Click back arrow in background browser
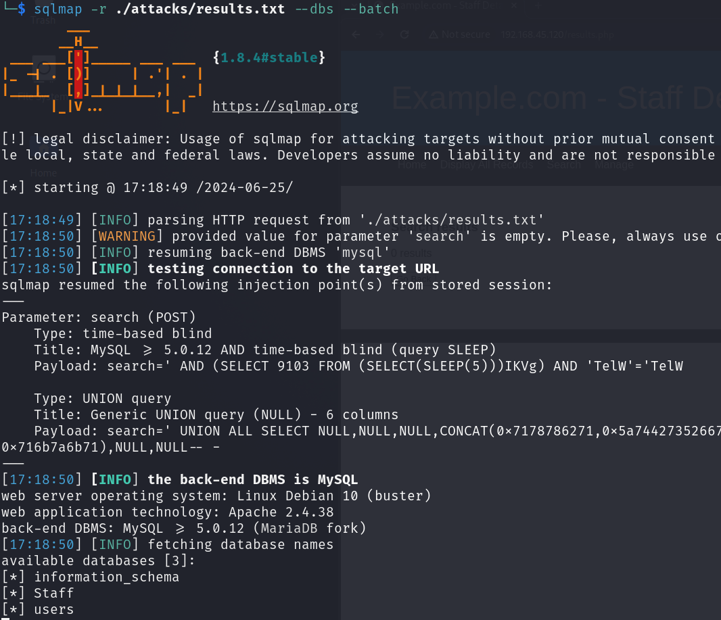The width and height of the screenshot is (721, 620). pos(356,34)
